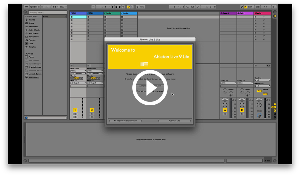This screenshot has width=300, height=175.
Task: Toggle the Track 2 activator button
Action: click(92, 110)
